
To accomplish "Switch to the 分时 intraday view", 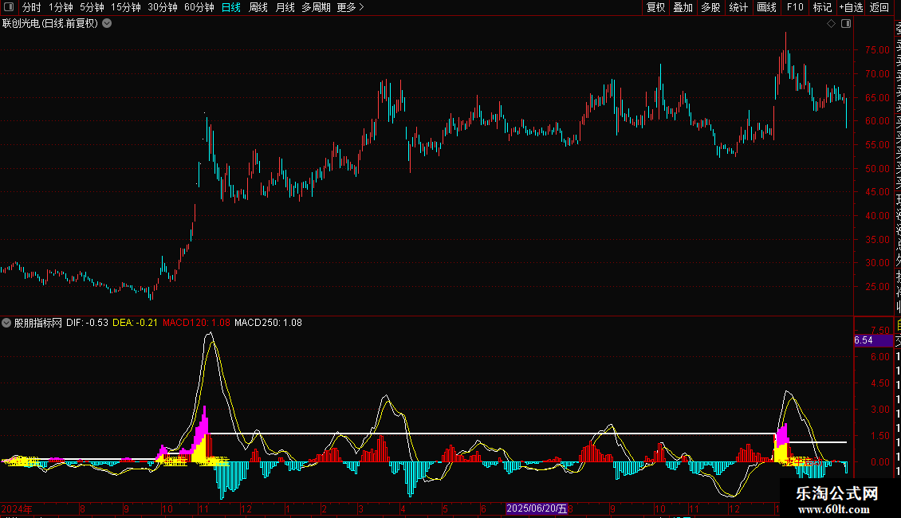I will click(x=32, y=7).
